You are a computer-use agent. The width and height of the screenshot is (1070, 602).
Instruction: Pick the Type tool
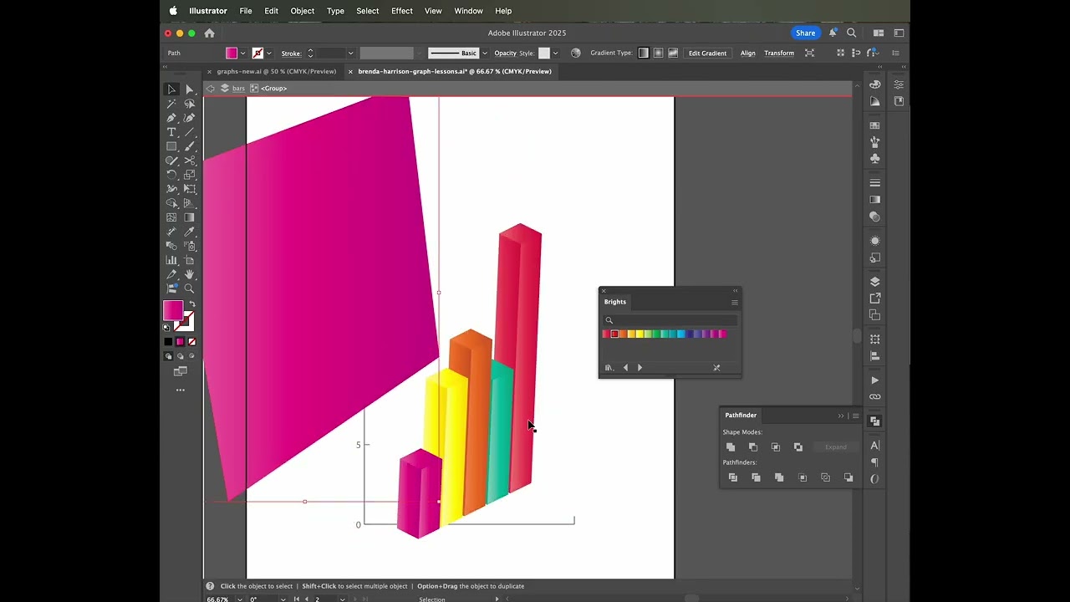[171, 132]
